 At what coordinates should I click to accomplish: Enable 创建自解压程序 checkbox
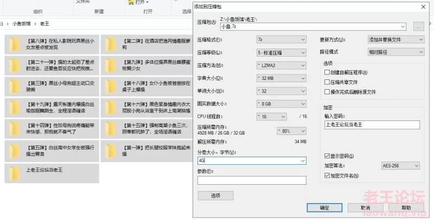327,72
